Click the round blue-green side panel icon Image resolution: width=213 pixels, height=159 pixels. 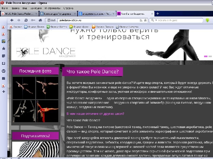pyautogui.click(x=4, y=41)
